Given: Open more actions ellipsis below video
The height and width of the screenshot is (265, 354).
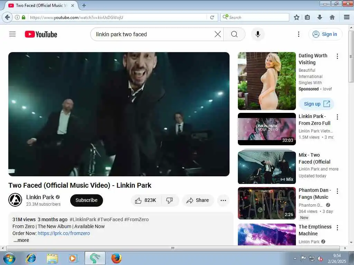Looking at the screenshot, I should pos(223,200).
